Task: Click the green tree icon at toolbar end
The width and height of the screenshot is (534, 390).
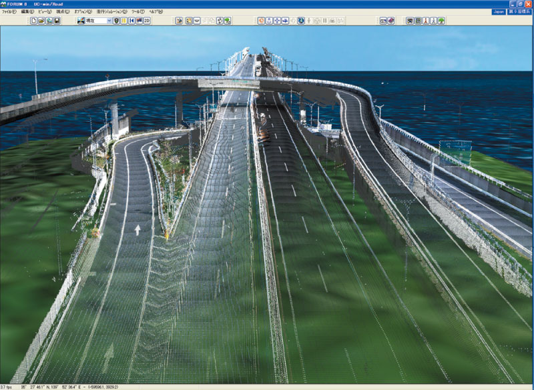Action: [441, 21]
